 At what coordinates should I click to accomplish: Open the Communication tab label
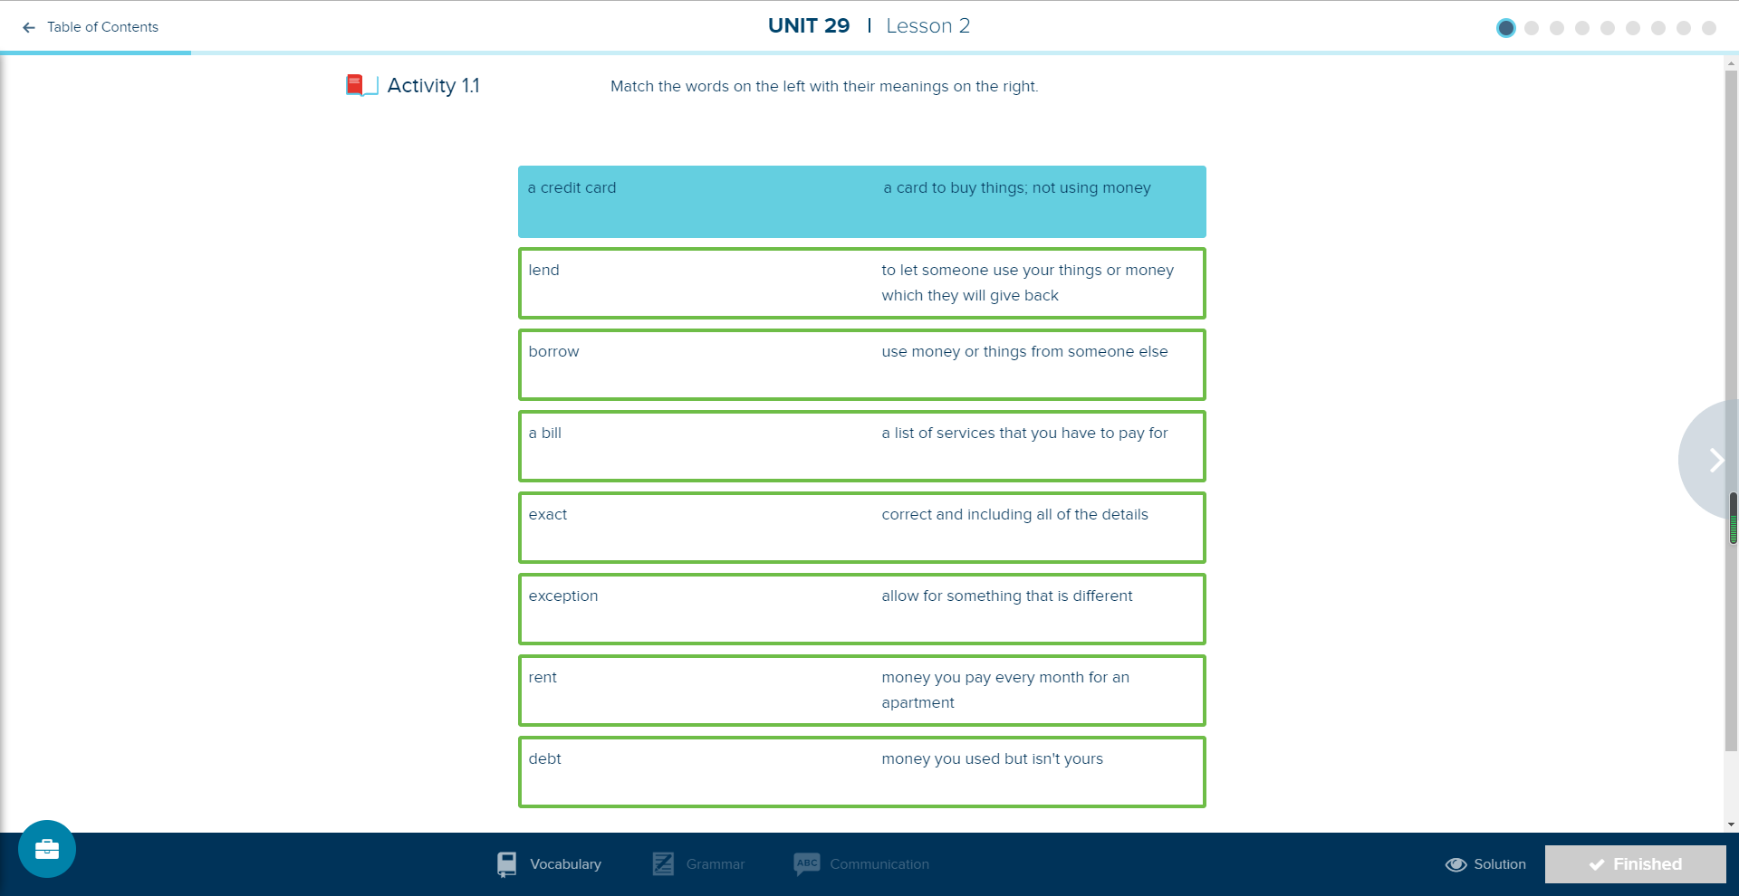pos(879,864)
